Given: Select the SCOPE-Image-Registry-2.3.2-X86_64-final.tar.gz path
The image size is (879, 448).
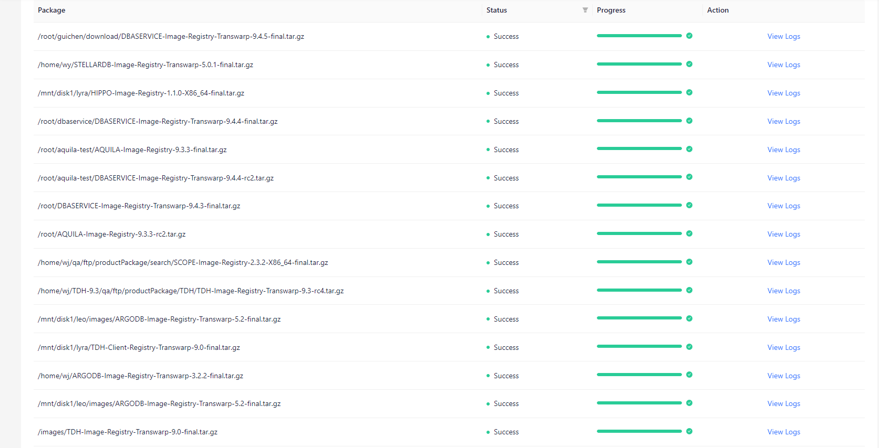Looking at the screenshot, I should [183, 262].
